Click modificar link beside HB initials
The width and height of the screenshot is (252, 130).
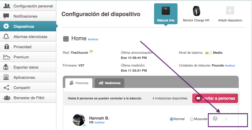click(x=99, y=123)
